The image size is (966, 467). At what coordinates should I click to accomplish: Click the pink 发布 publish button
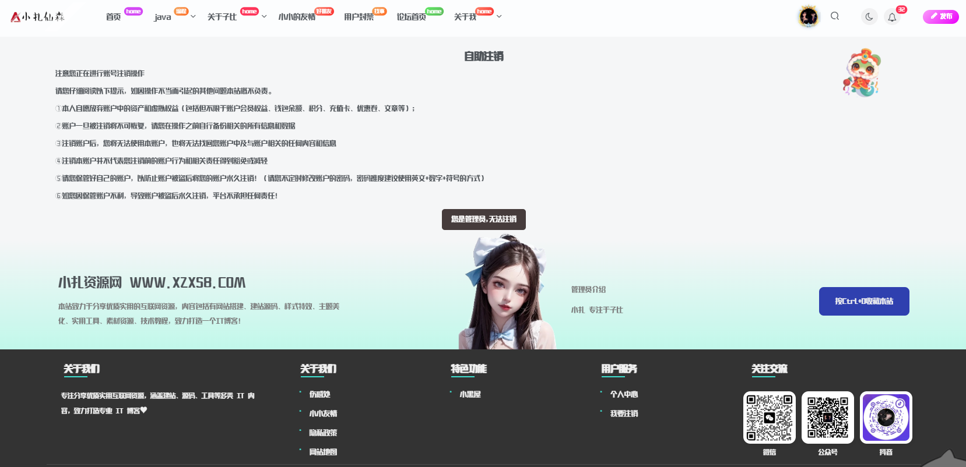pos(941,17)
